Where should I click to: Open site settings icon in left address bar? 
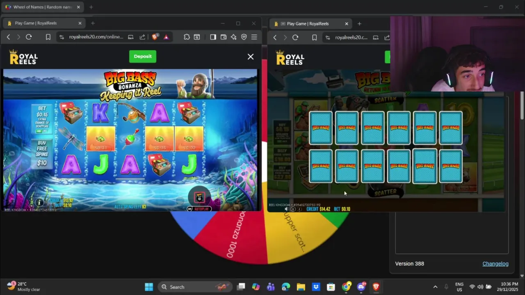tap(62, 37)
